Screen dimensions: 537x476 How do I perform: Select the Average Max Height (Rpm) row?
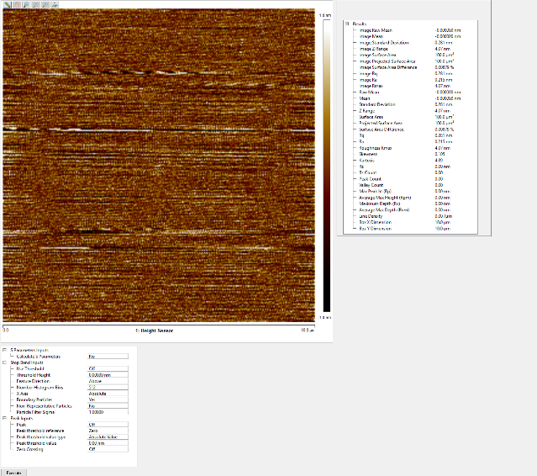(410, 198)
